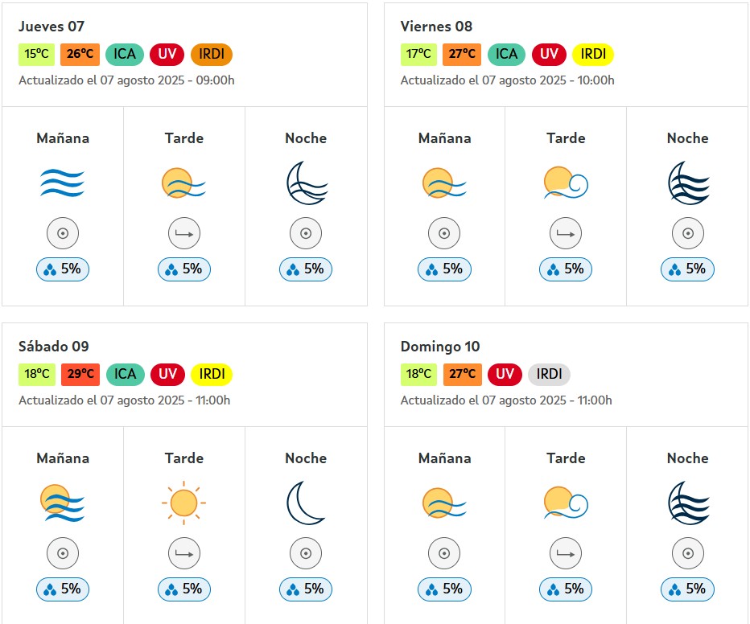Select the gray IRDI badge on Domingo 10
The width and height of the screenshot is (750, 624).
(549, 374)
